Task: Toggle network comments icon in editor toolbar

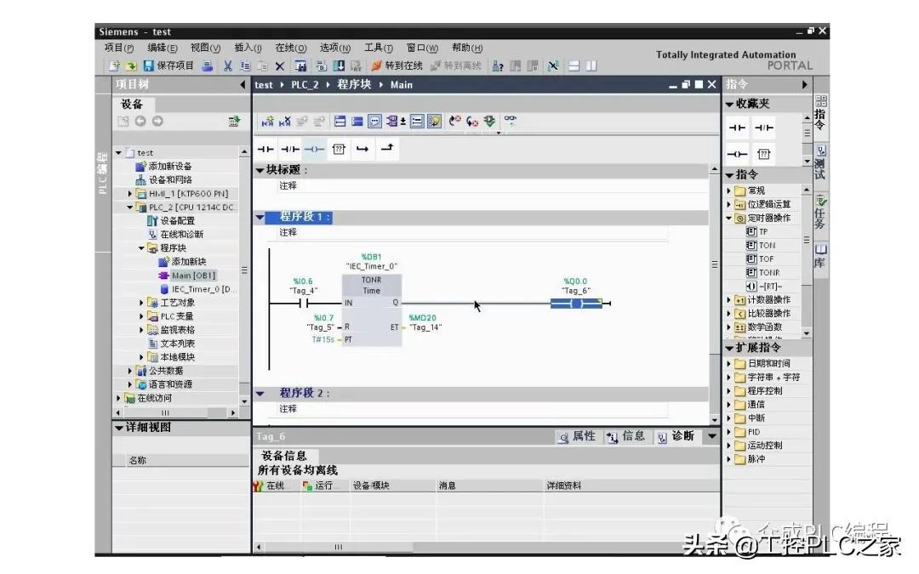Action: pos(374,122)
